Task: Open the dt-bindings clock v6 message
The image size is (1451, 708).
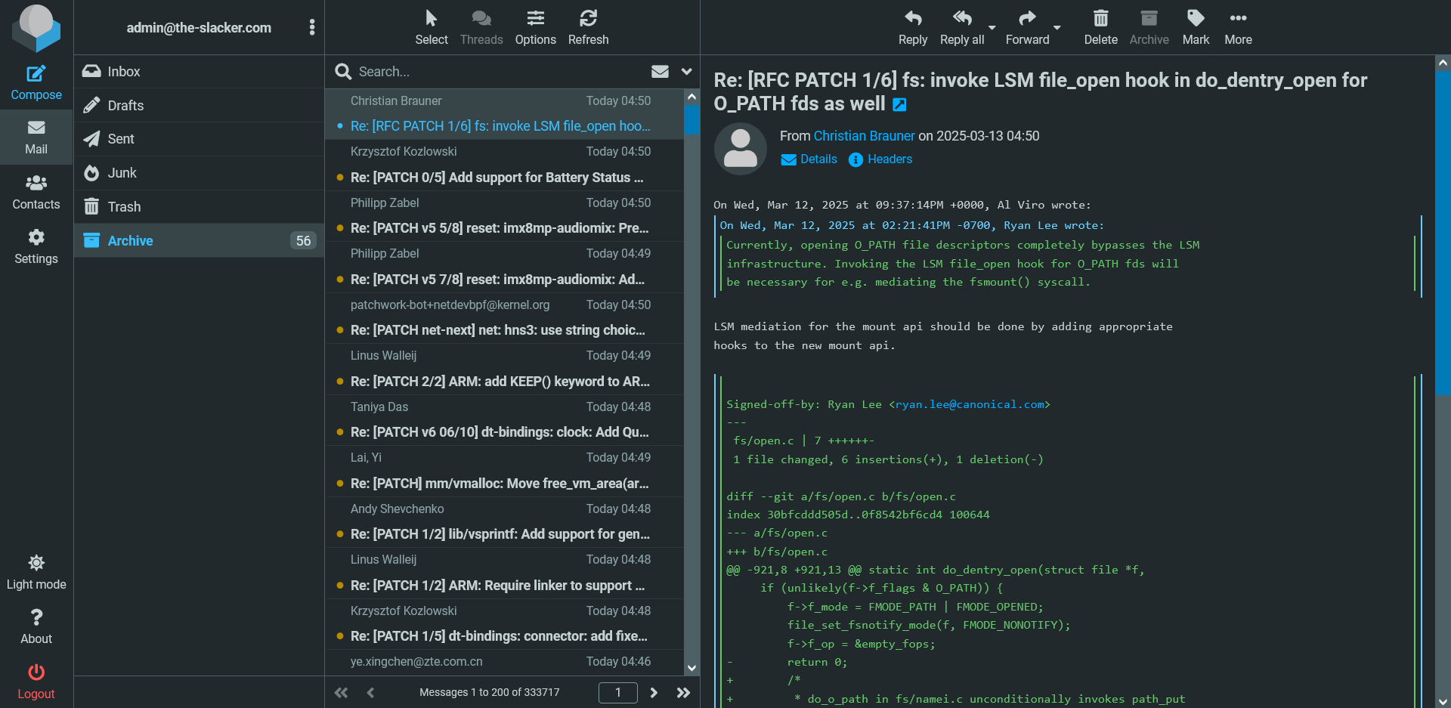Action: (x=504, y=420)
